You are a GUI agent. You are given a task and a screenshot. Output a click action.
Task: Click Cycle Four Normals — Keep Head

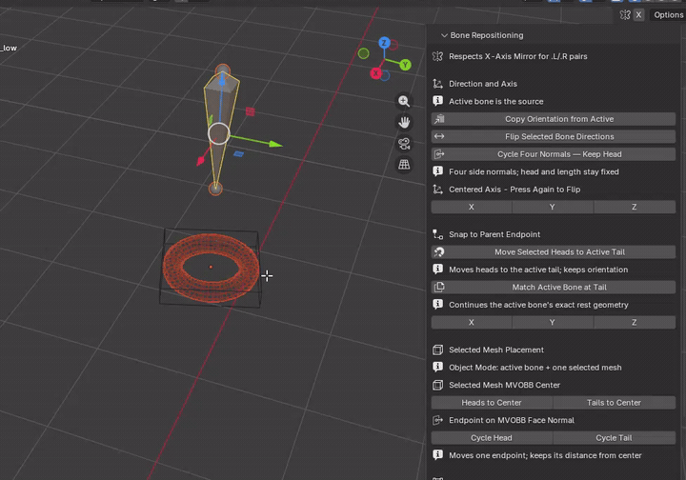553,154
